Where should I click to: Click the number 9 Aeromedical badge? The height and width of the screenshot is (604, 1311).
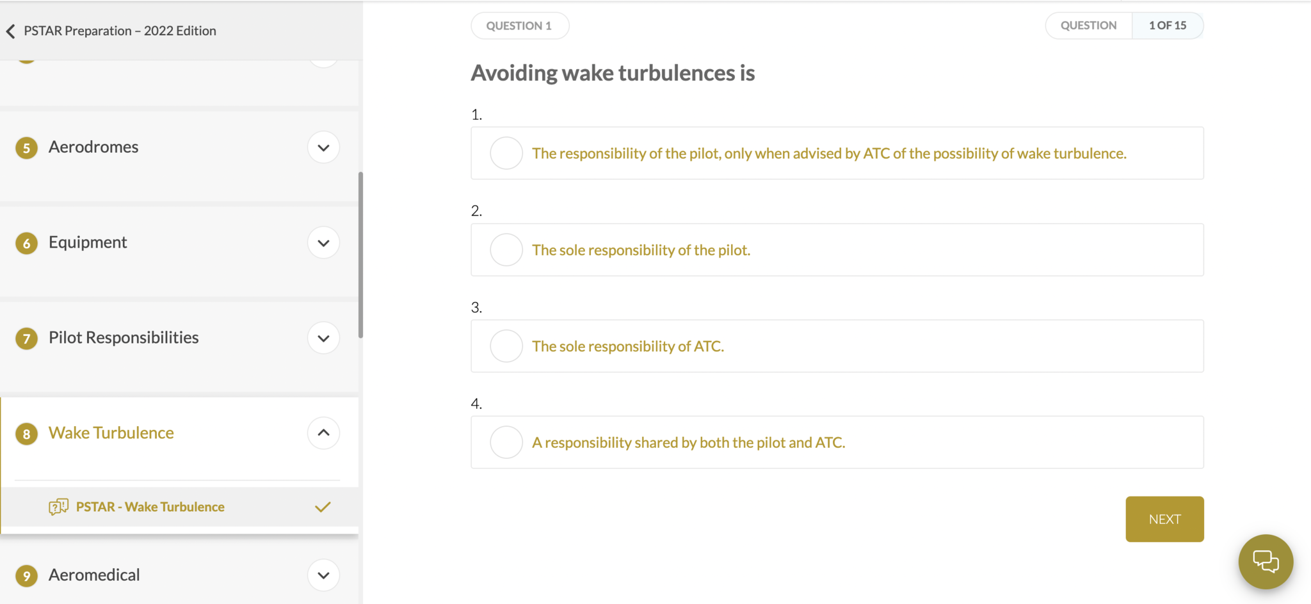click(x=26, y=576)
